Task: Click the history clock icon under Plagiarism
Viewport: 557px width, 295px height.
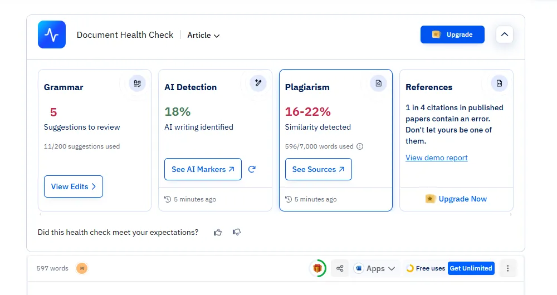Action: point(289,199)
